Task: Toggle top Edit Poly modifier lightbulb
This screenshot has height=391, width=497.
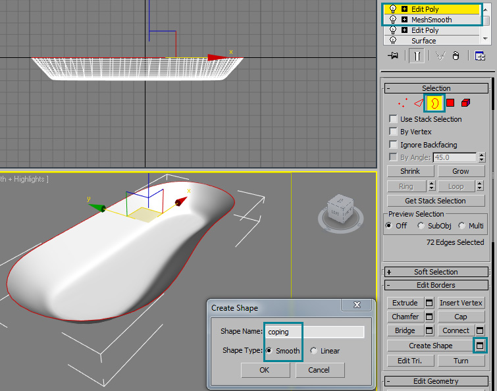Action: 393,9
